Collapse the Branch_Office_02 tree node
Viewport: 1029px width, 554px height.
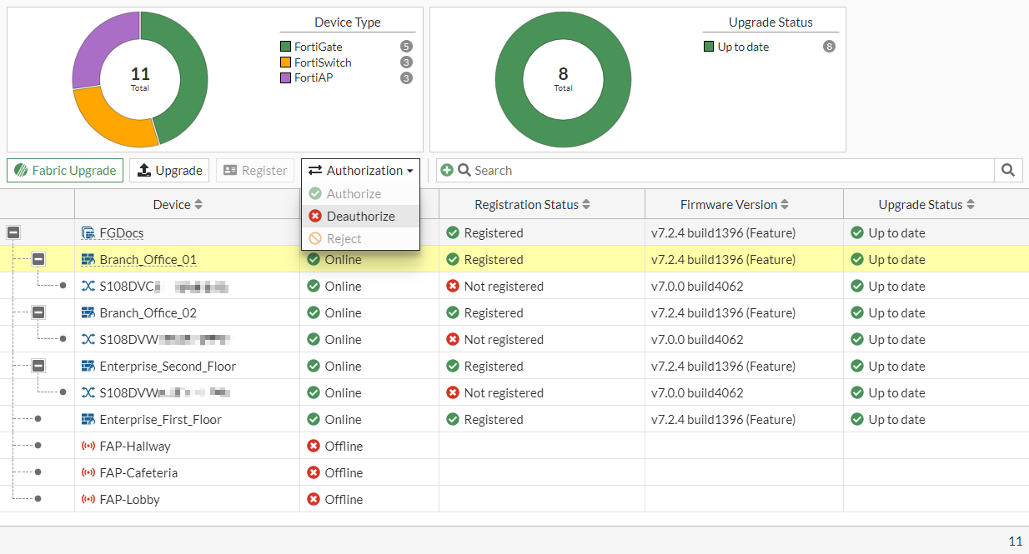tap(38, 313)
